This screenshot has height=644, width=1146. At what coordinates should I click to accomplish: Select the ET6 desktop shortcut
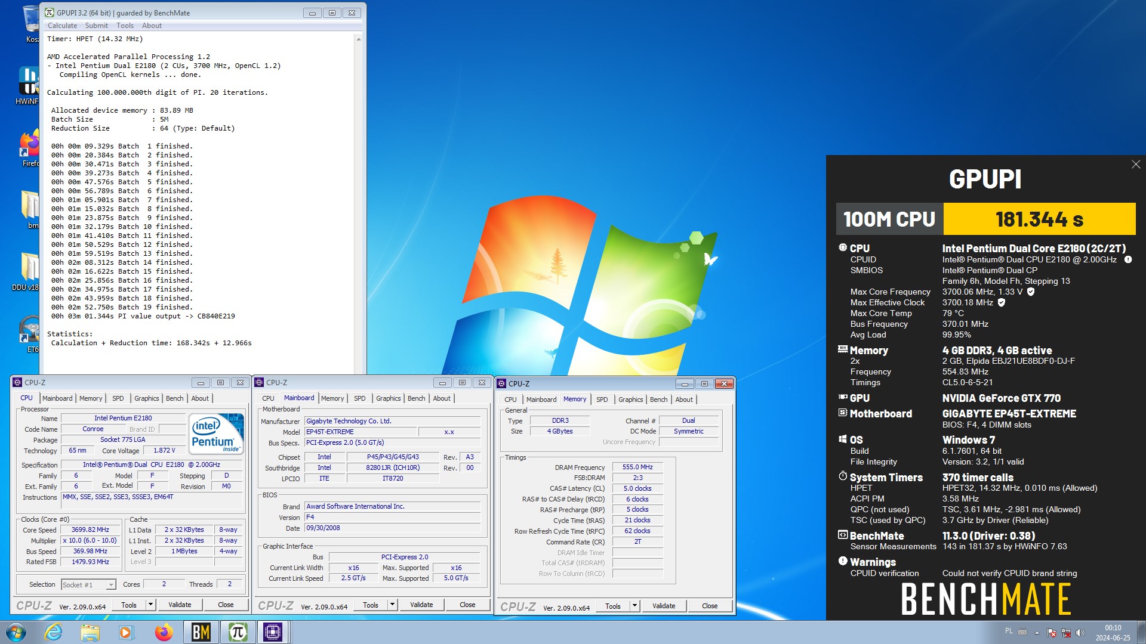point(30,334)
